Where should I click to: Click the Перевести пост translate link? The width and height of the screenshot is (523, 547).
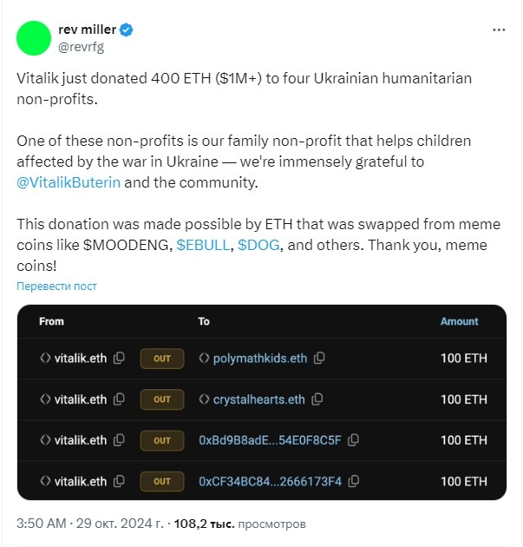(x=56, y=286)
